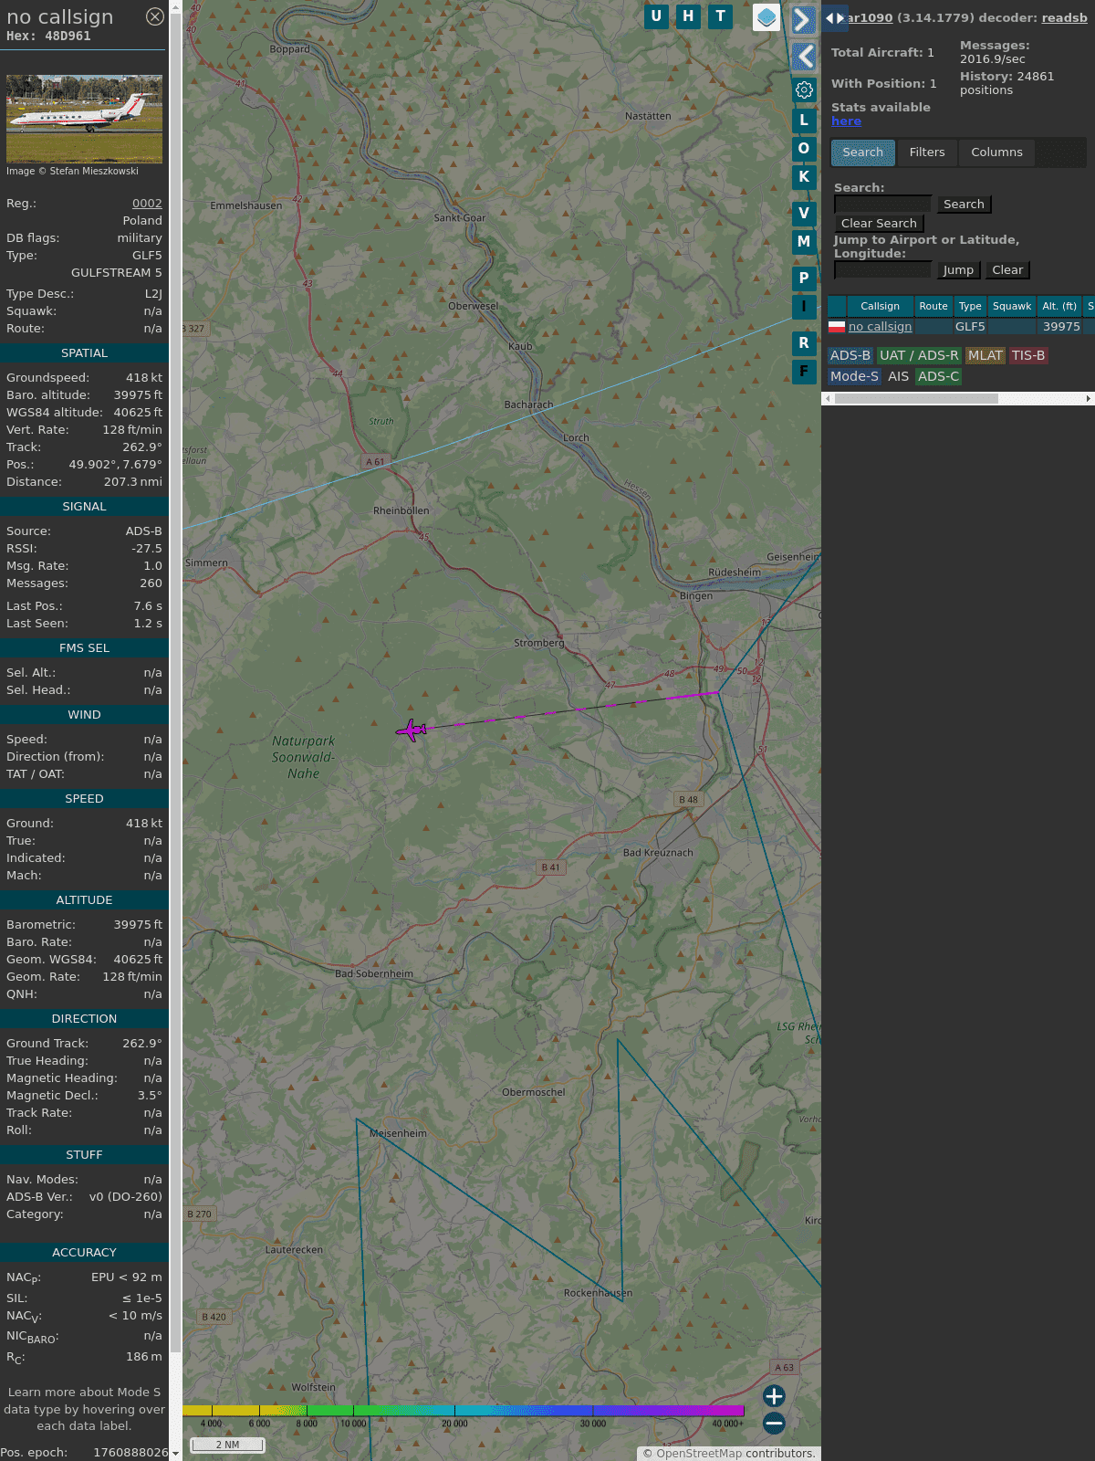The image size is (1095, 1461).
Task: Toggle the O map option
Action: click(804, 149)
